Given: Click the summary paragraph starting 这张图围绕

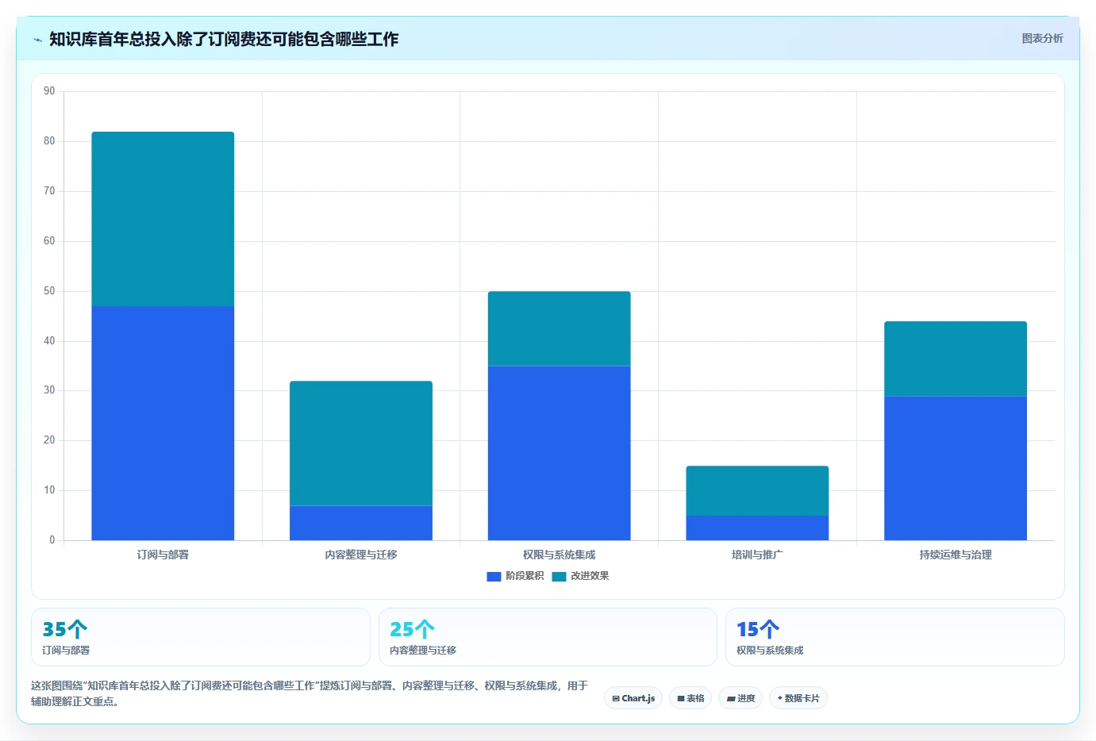Looking at the screenshot, I should pos(310,693).
